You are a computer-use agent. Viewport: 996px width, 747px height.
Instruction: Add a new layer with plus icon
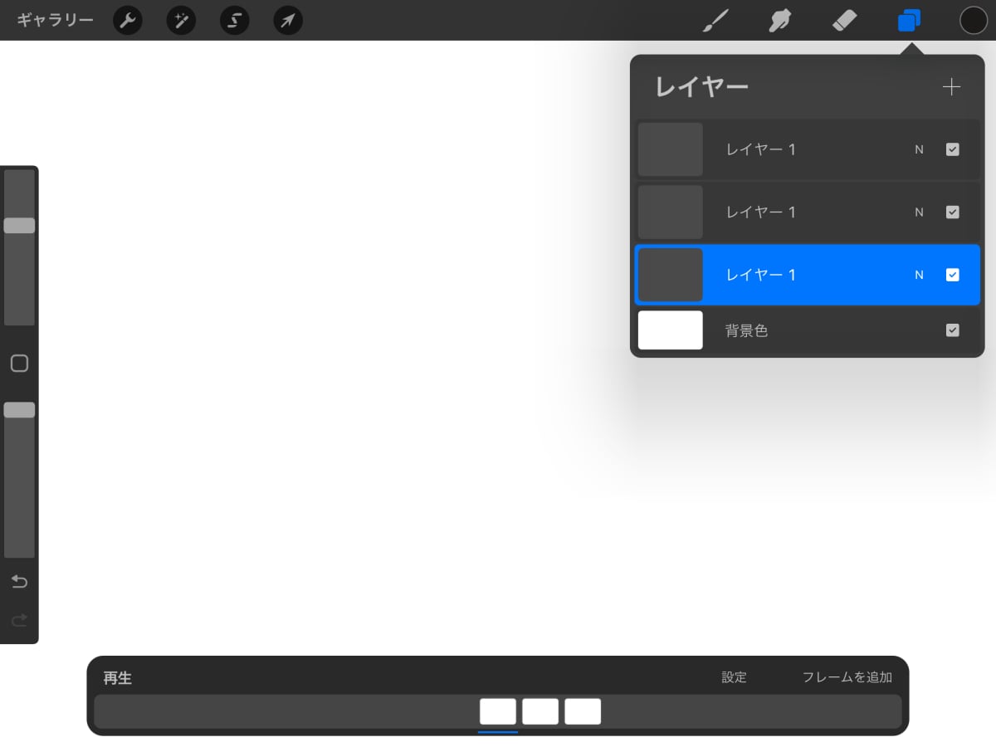coord(951,87)
